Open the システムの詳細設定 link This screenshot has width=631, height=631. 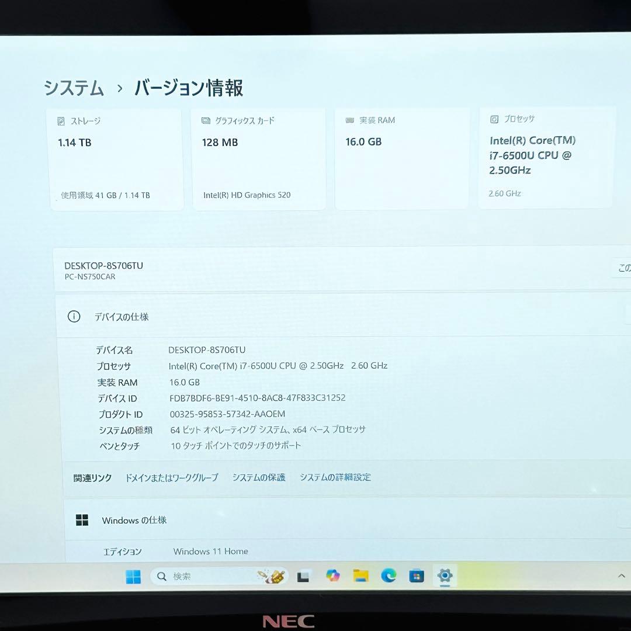coord(335,477)
